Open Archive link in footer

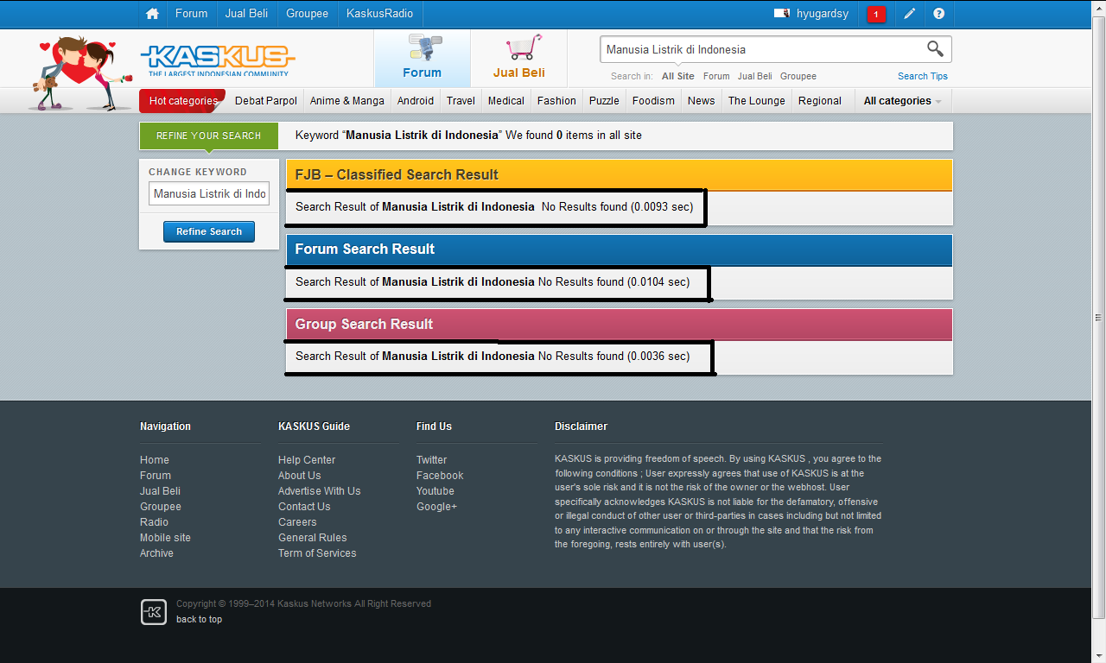[x=156, y=553]
